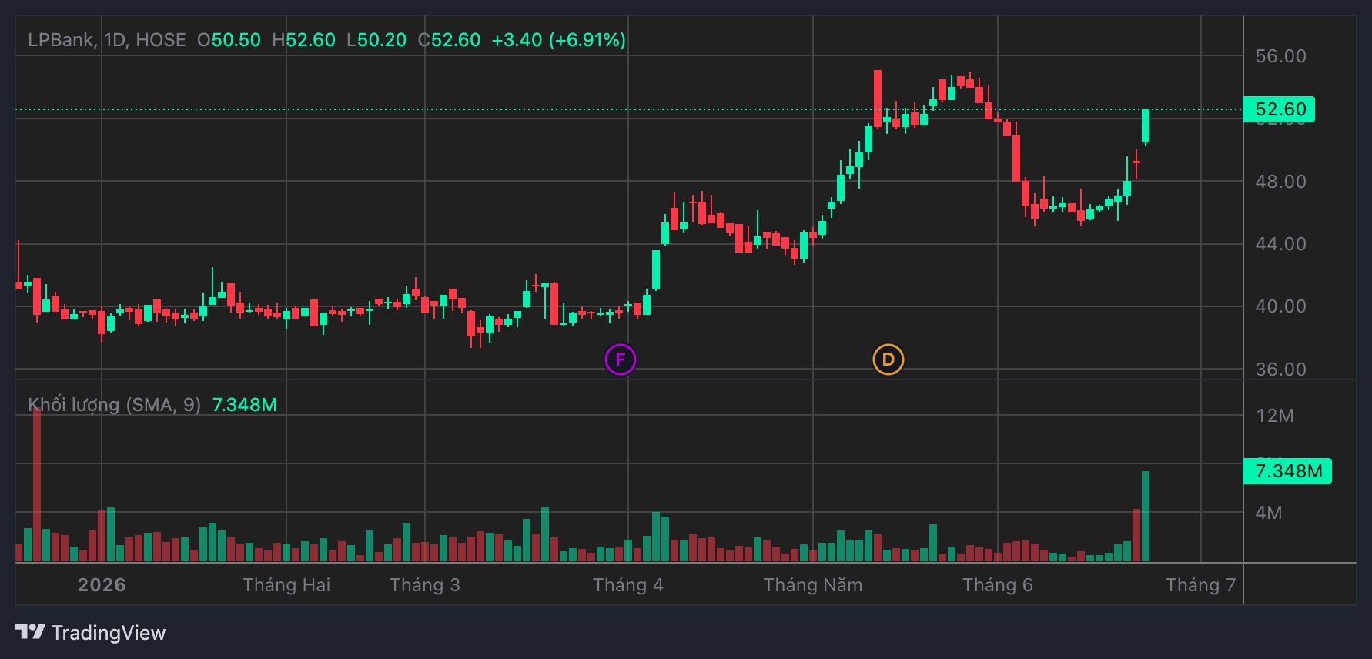The height and width of the screenshot is (659, 1372).
Task: Click the low value L50.20
Action: tap(376, 40)
